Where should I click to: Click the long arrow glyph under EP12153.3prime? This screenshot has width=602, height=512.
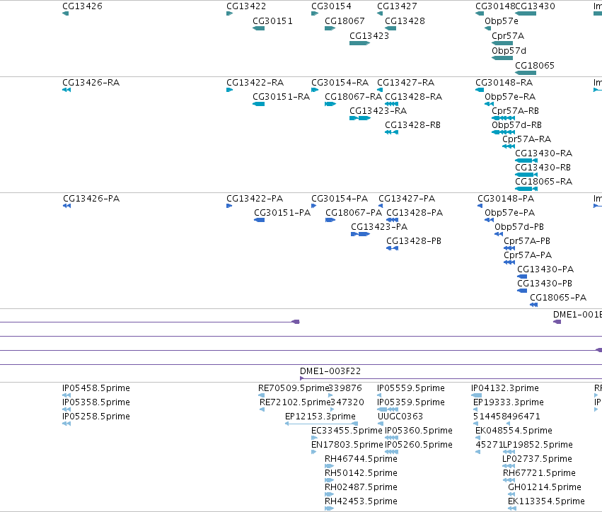point(322,424)
